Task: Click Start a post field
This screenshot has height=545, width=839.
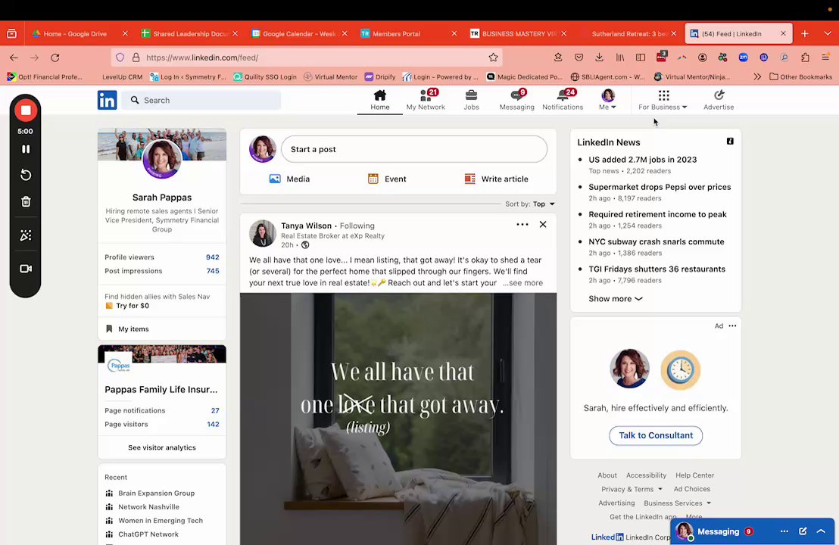Action: (414, 149)
